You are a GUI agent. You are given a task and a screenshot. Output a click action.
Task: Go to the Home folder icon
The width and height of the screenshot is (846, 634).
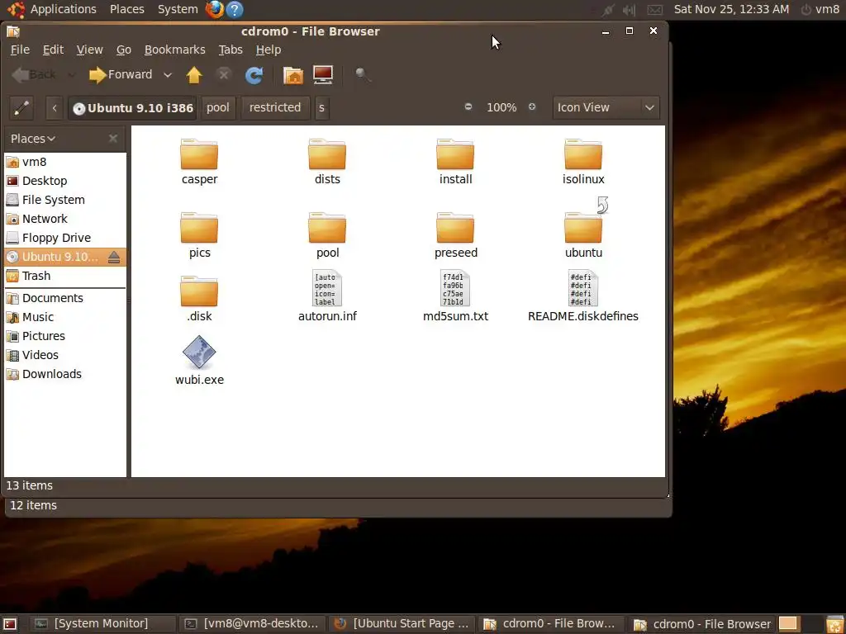(293, 75)
